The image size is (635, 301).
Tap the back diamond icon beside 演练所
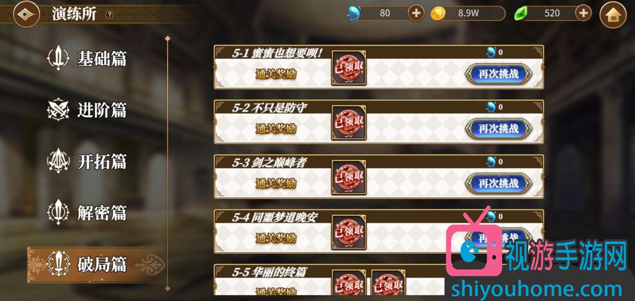pyautogui.click(x=26, y=14)
